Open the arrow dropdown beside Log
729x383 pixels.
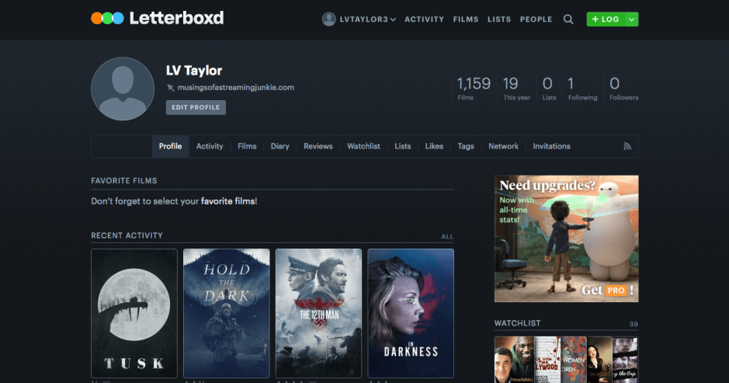(x=632, y=19)
